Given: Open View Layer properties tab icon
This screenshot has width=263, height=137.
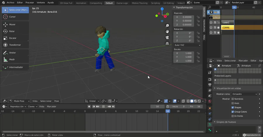Looking at the screenshot, I should click(210, 90).
